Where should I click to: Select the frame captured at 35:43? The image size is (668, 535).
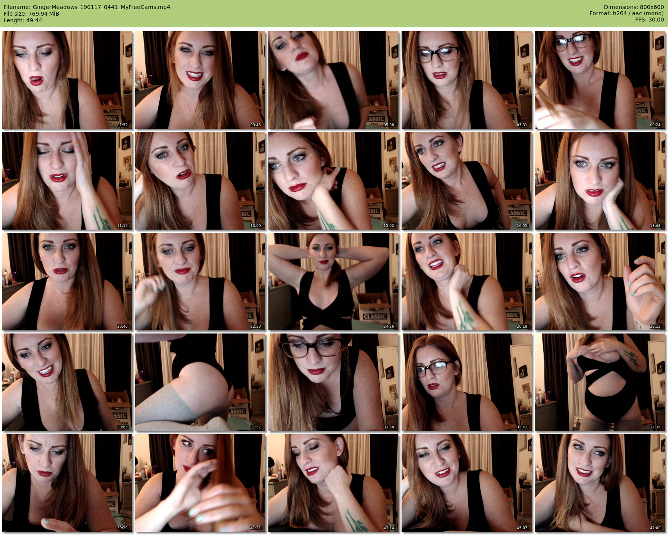467,382
